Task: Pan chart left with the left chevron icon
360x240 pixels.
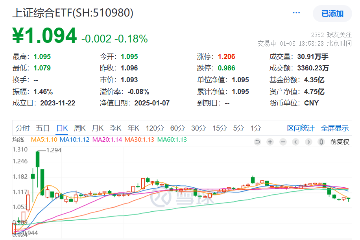Action: point(295,142)
